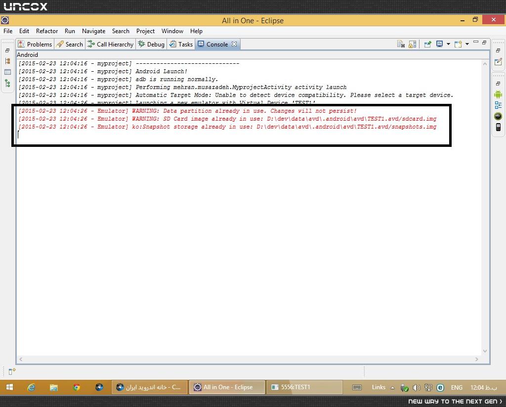Open the Open Console dropdown arrow
Screen dimensions: 506x407
coord(467,44)
